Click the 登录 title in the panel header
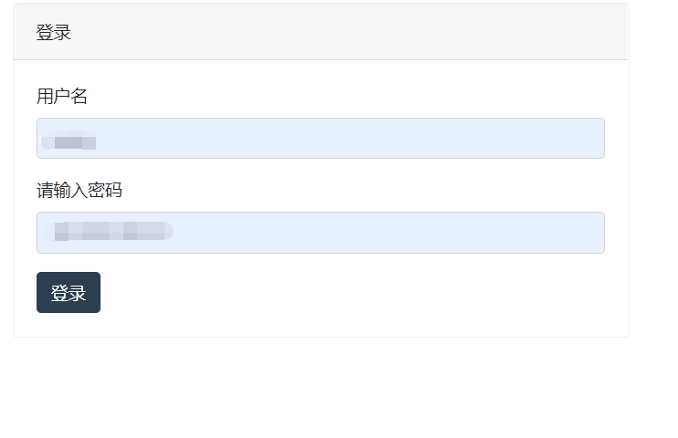Viewport: 678px width, 438px height. tap(54, 33)
